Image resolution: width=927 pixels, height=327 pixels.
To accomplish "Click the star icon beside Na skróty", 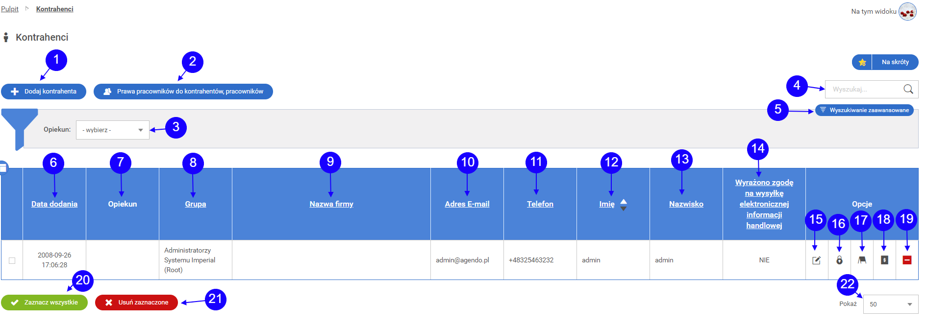I will [x=862, y=62].
